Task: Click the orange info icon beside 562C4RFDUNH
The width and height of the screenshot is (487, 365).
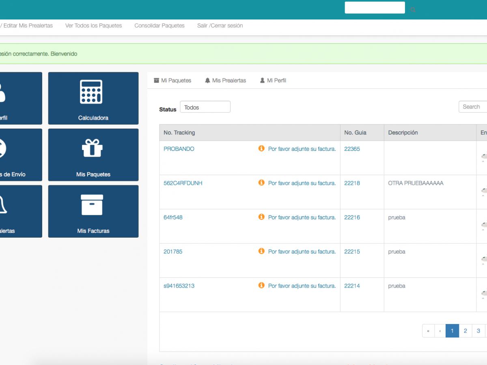Action: click(261, 183)
